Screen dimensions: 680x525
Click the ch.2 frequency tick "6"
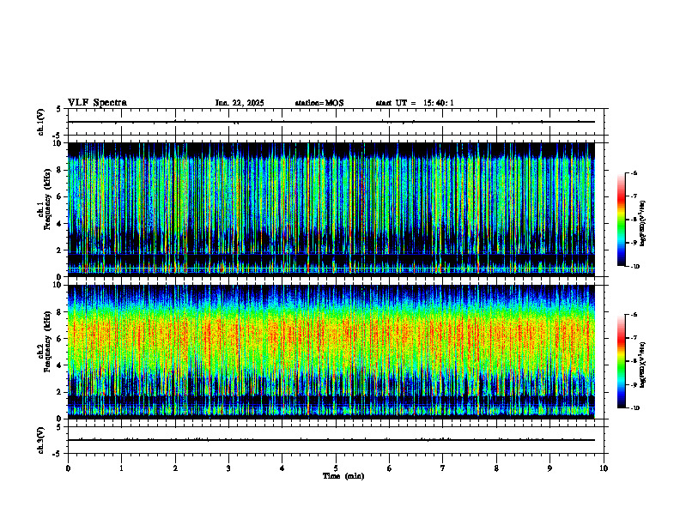coord(60,339)
